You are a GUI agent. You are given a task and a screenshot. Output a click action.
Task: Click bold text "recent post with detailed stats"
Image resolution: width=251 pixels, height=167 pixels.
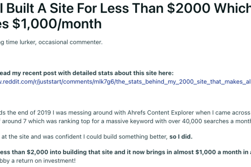tap(64, 73)
